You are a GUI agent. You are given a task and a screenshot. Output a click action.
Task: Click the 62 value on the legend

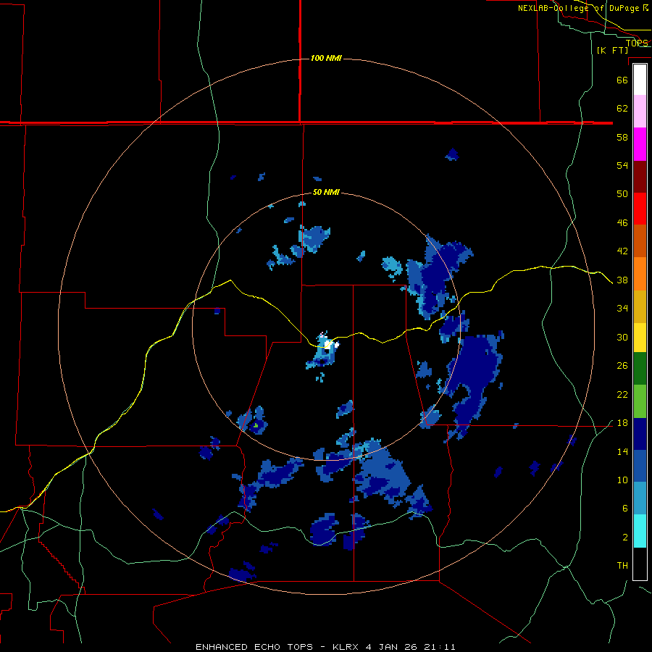click(x=622, y=109)
